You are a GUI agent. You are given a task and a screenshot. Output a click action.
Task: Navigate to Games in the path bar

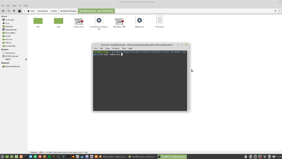54,11
